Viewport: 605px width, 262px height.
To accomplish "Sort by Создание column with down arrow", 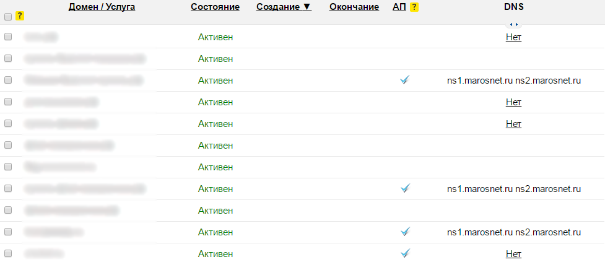I will click(283, 7).
